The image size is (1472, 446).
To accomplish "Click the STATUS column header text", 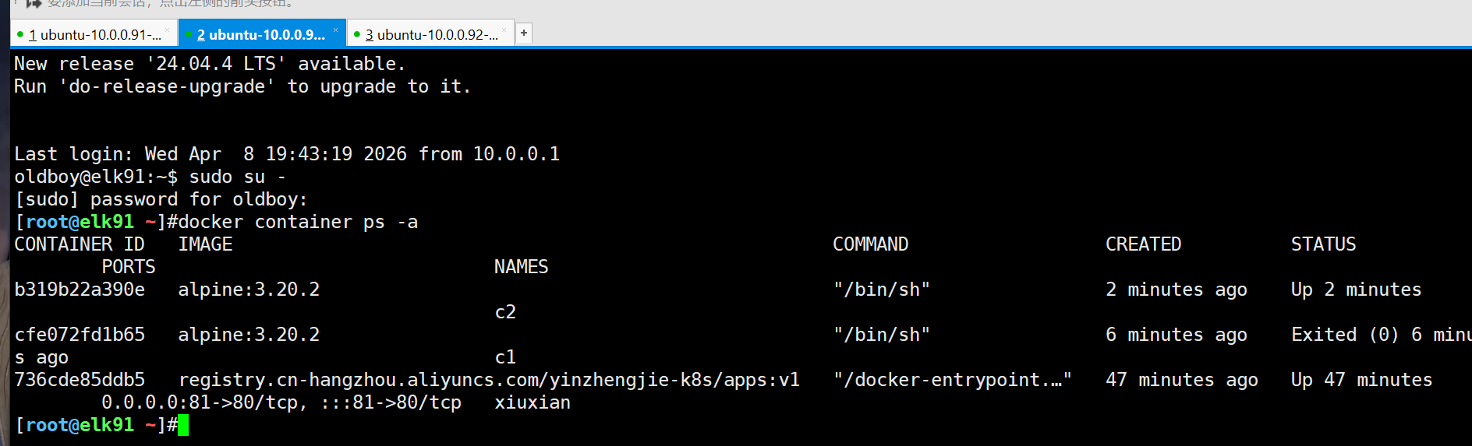I will [1323, 244].
